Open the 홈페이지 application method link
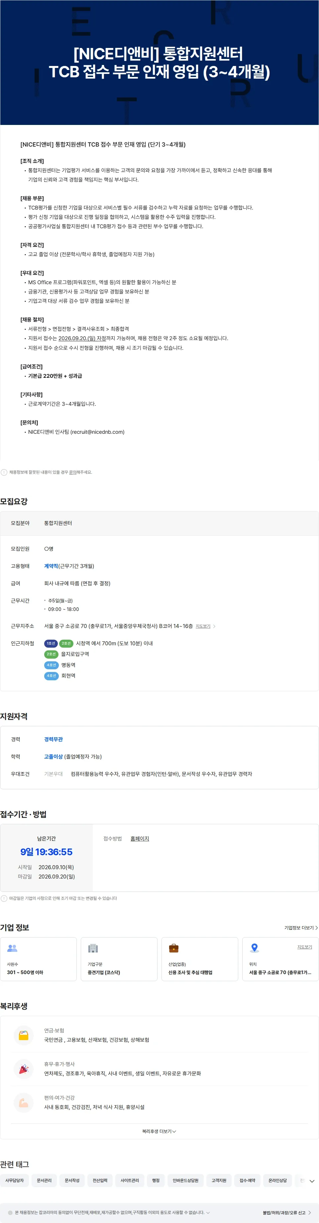The image size is (319, 1223). [x=140, y=839]
